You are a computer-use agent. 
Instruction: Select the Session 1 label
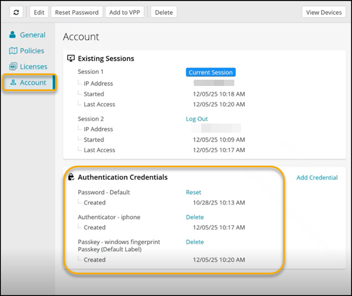[x=90, y=72]
